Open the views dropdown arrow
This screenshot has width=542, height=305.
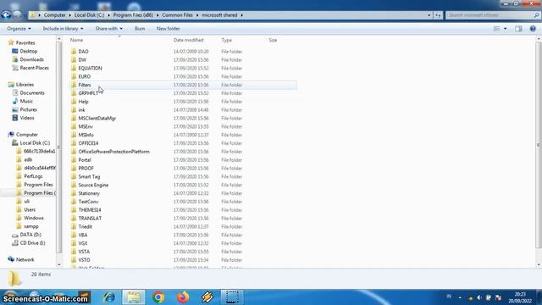point(505,29)
